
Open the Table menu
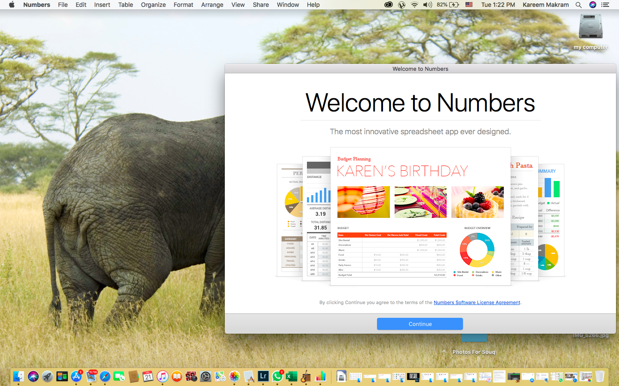pos(126,5)
